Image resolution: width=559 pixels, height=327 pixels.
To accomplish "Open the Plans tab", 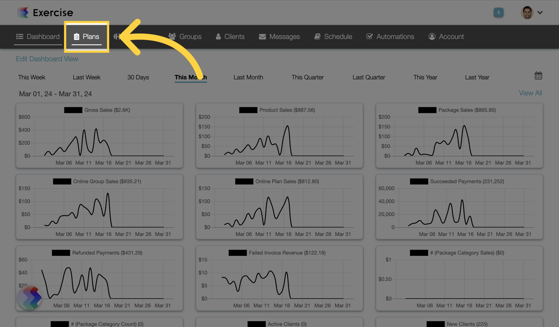I will tap(86, 37).
